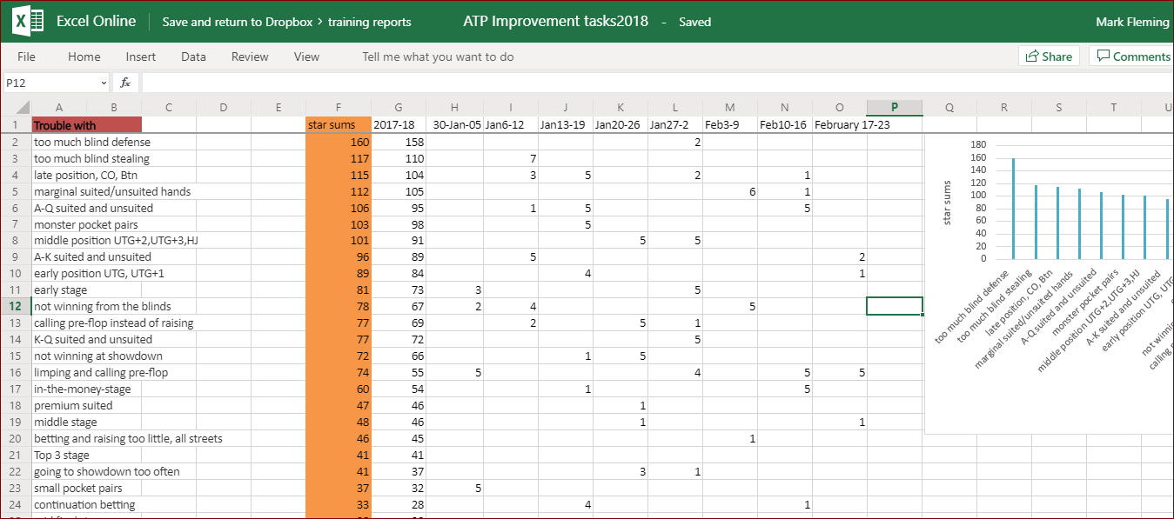The image size is (1174, 519).
Task: Click the in-the-money-stage cell
Action: pyautogui.click(x=82, y=389)
